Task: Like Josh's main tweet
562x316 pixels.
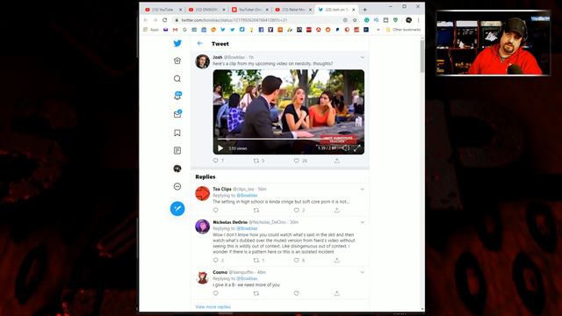Action: tap(297, 161)
